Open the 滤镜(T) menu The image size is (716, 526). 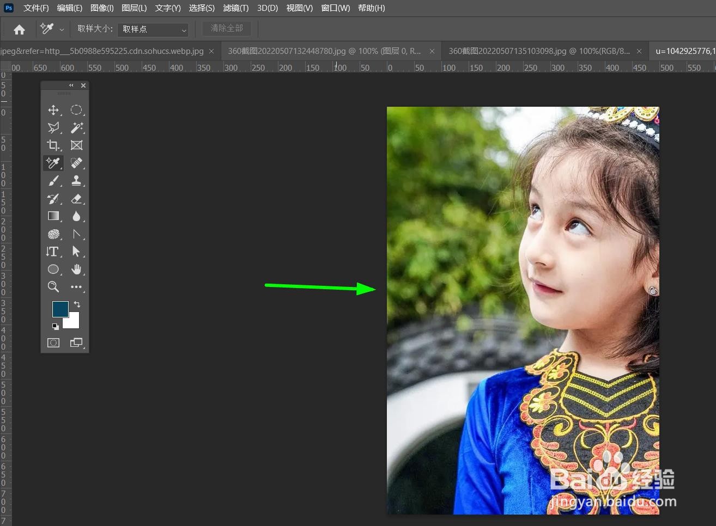[235, 8]
